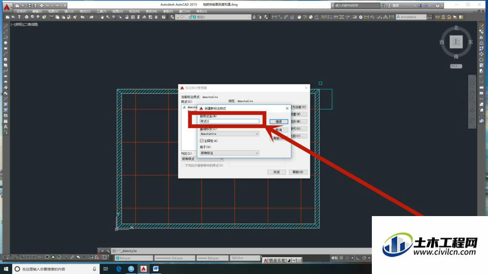Open Internet Explorer from taskbar
The width and height of the screenshot is (488, 274).
[131, 269]
